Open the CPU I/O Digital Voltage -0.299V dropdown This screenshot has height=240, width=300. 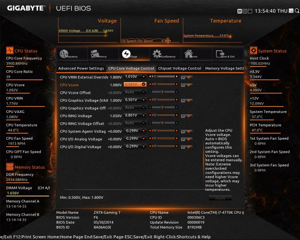[135, 146]
